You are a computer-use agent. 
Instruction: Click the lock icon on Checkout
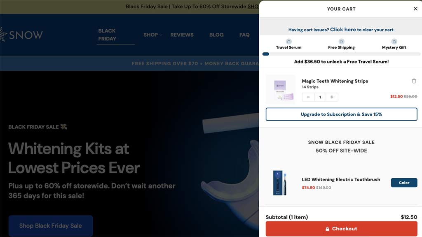pyautogui.click(x=327, y=229)
